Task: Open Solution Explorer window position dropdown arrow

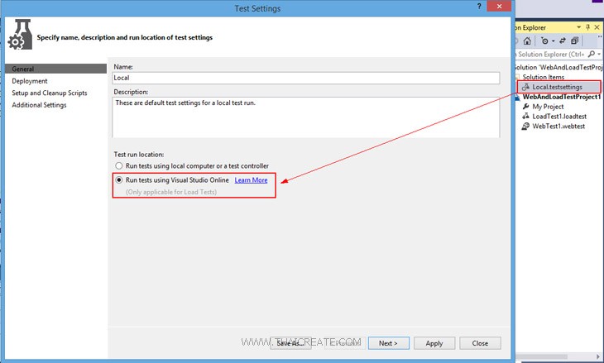Action: [x=578, y=27]
